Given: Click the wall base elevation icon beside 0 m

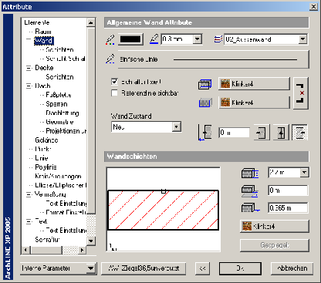Looking at the screenshot, I should pos(250,191).
